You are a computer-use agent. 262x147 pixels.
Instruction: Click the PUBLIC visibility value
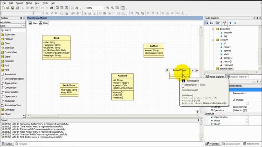tap(239, 100)
